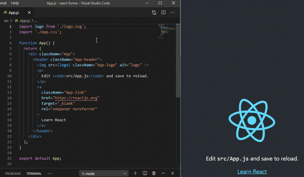Click "App-header" className string

(x=86, y=60)
